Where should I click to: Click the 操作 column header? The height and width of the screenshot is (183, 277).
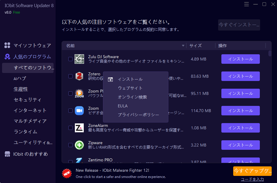click(223, 46)
